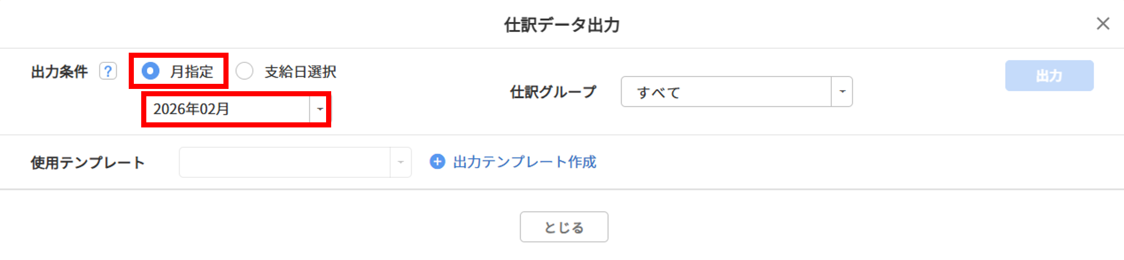Close the 仕訳データ出力 dialog with X

click(x=1102, y=24)
